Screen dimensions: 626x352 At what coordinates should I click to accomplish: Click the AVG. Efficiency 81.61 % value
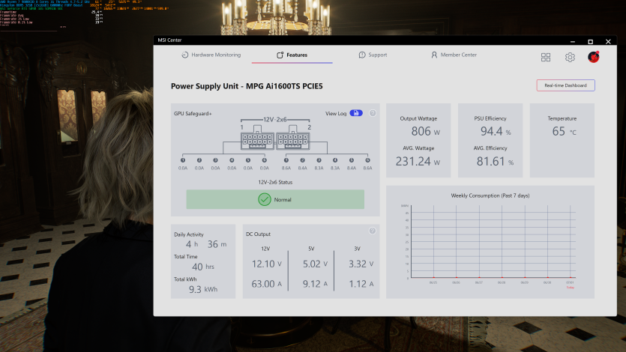click(495, 161)
